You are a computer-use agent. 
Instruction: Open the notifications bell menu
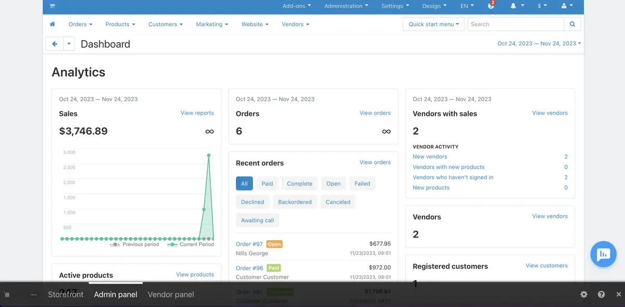[516, 6]
